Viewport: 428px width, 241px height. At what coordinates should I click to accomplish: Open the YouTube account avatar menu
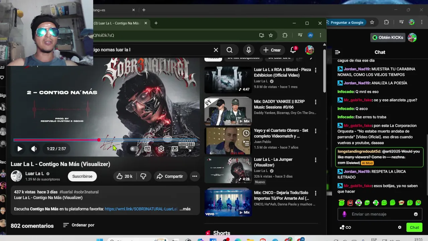[x=310, y=50]
